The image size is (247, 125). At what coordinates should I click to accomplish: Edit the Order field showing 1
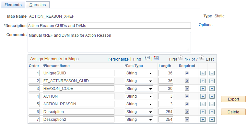click(x=34, y=73)
